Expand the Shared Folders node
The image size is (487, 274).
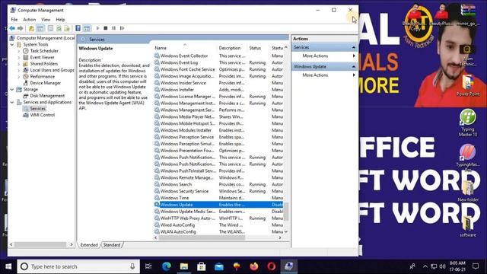pos(18,64)
